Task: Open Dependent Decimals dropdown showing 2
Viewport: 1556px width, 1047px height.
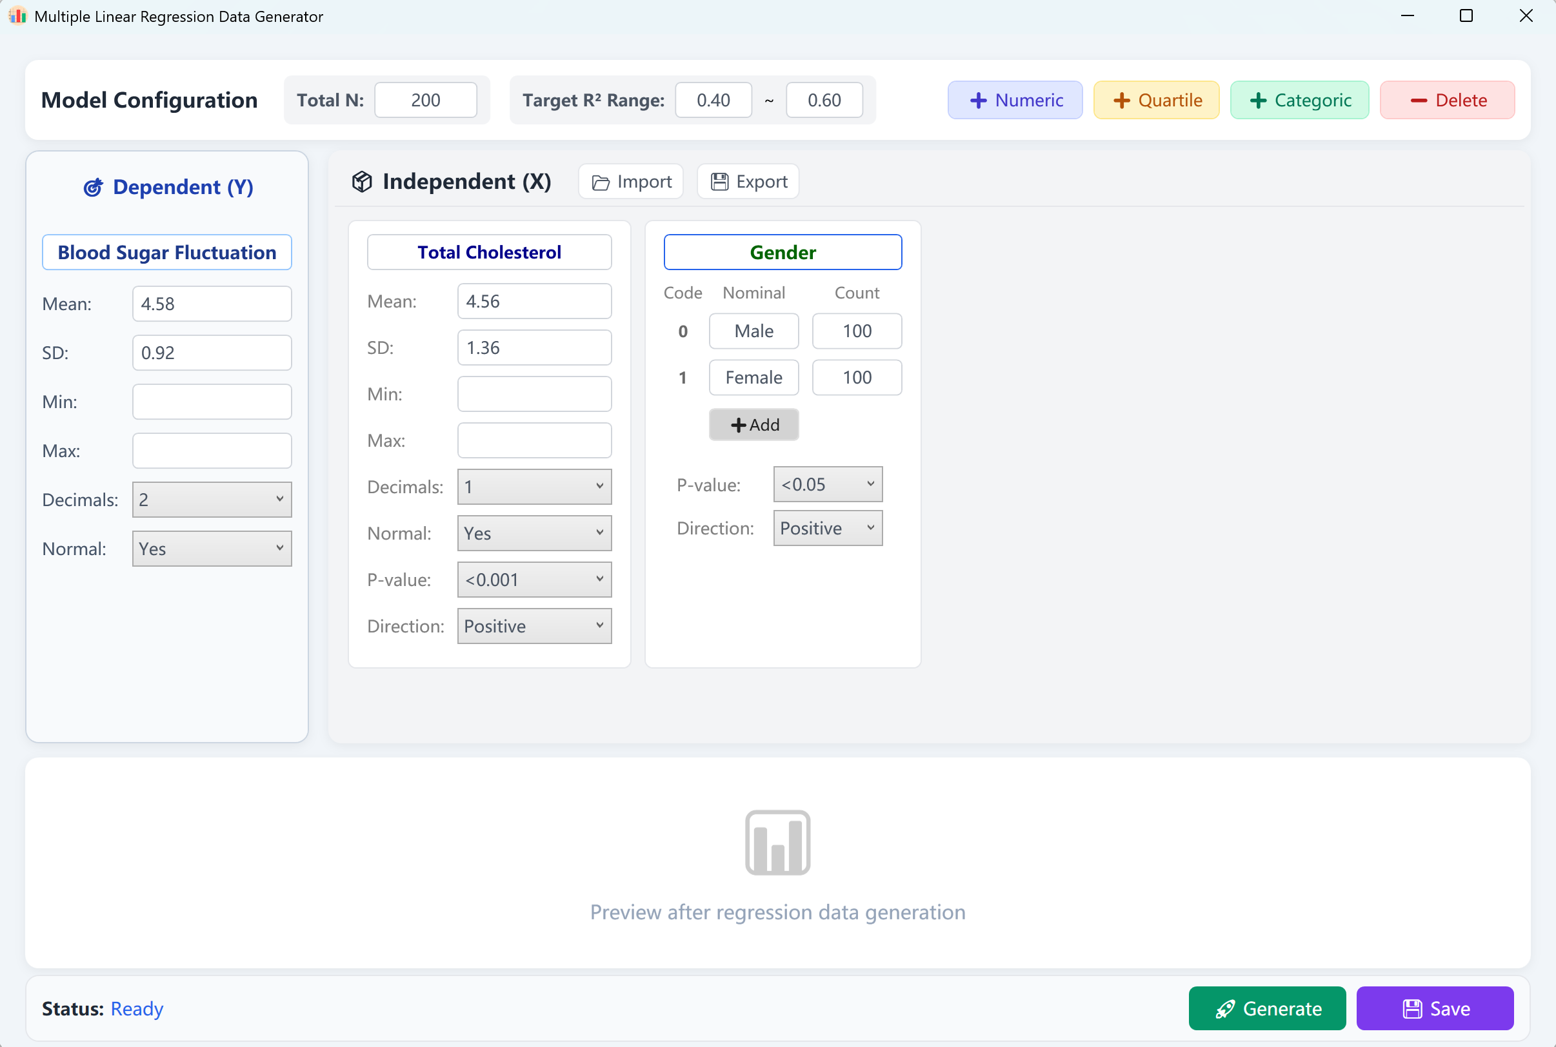Action: click(x=212, y=500)
